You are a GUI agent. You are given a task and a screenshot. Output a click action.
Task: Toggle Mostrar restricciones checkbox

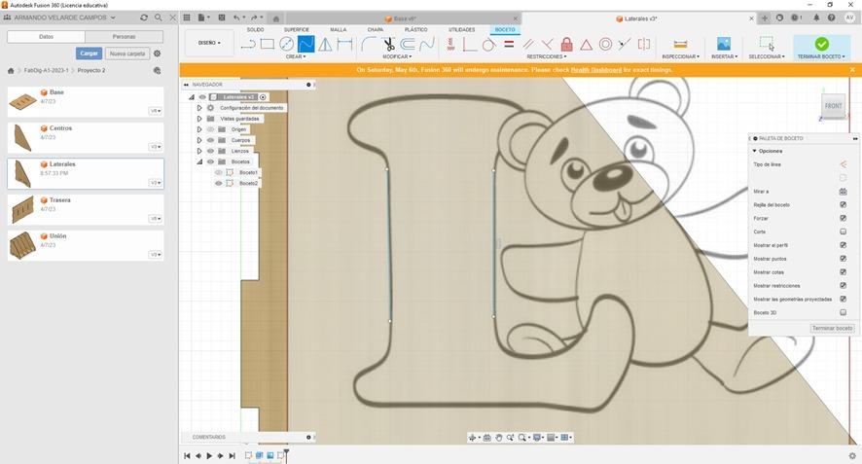point(843,285)
